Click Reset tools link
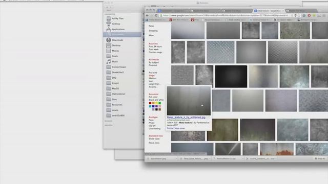Viewport: 328px width, 184px height. pos(154,143)
